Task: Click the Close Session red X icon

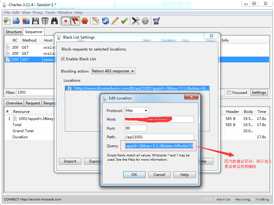Action: tap(26, 21)
